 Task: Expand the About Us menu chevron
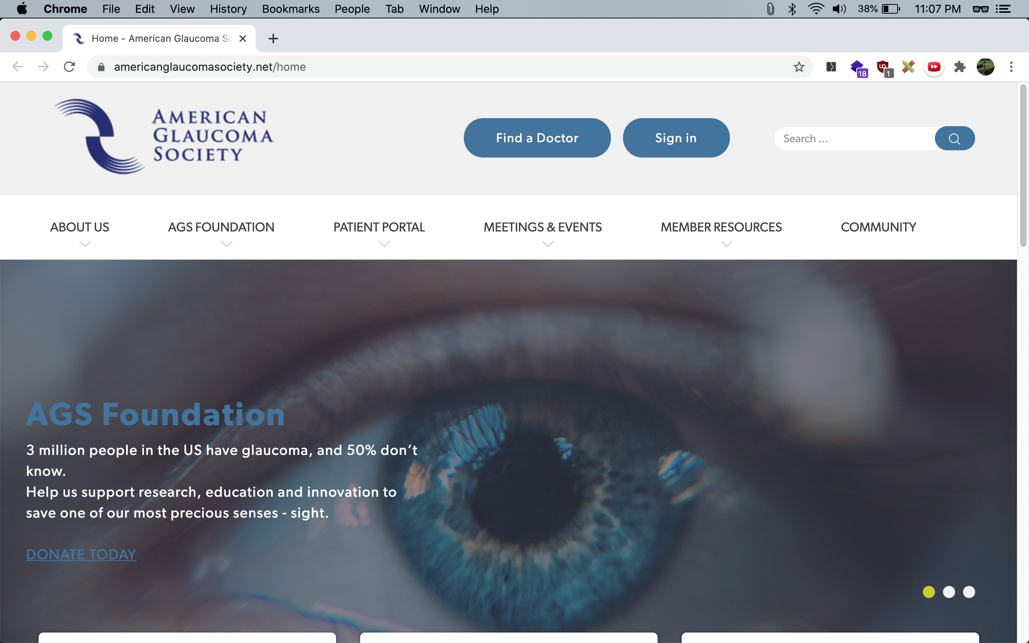pos(85,244)
